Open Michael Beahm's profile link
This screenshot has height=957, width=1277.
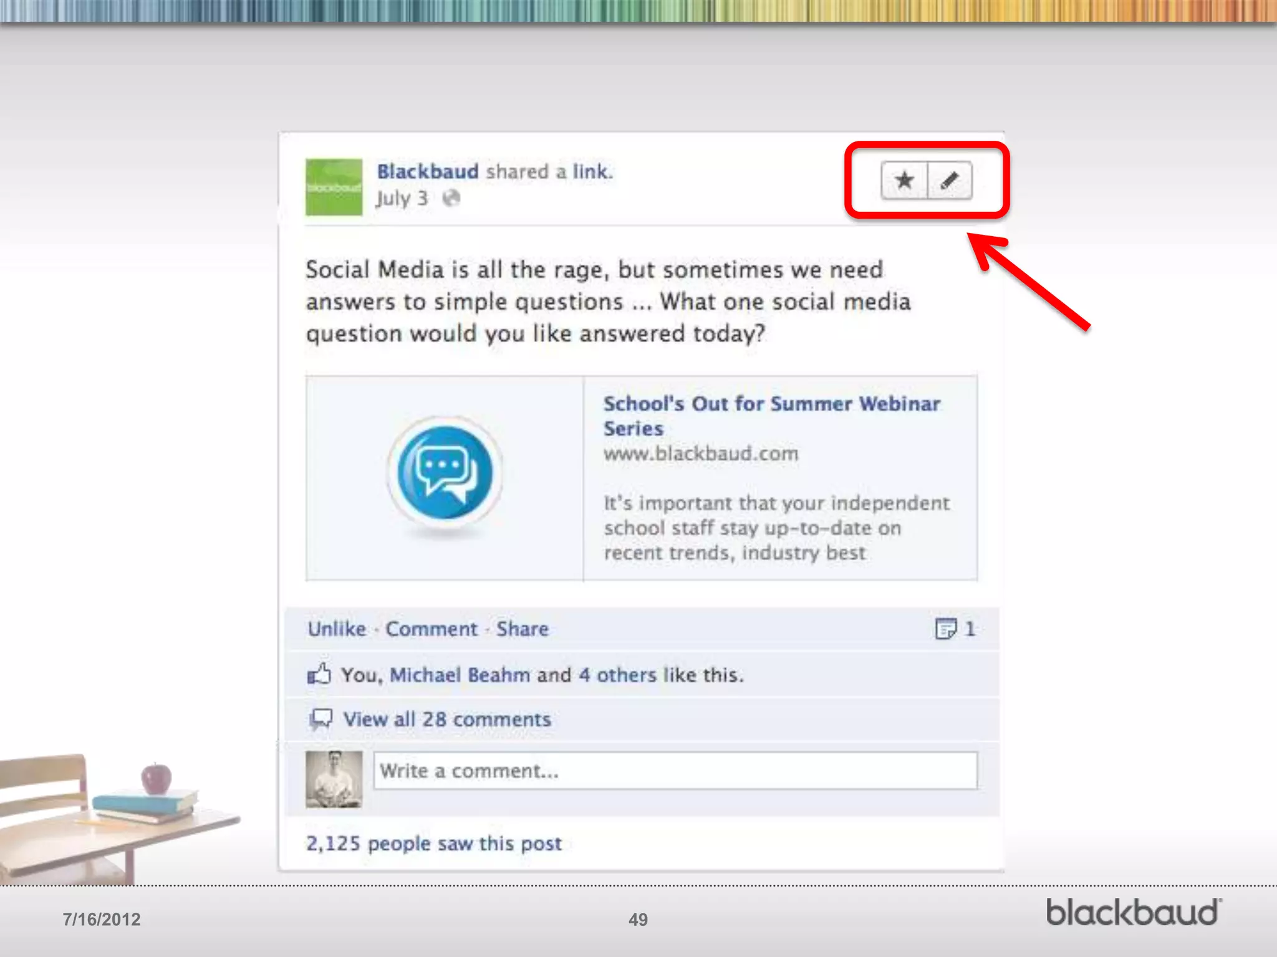(460, 675)
